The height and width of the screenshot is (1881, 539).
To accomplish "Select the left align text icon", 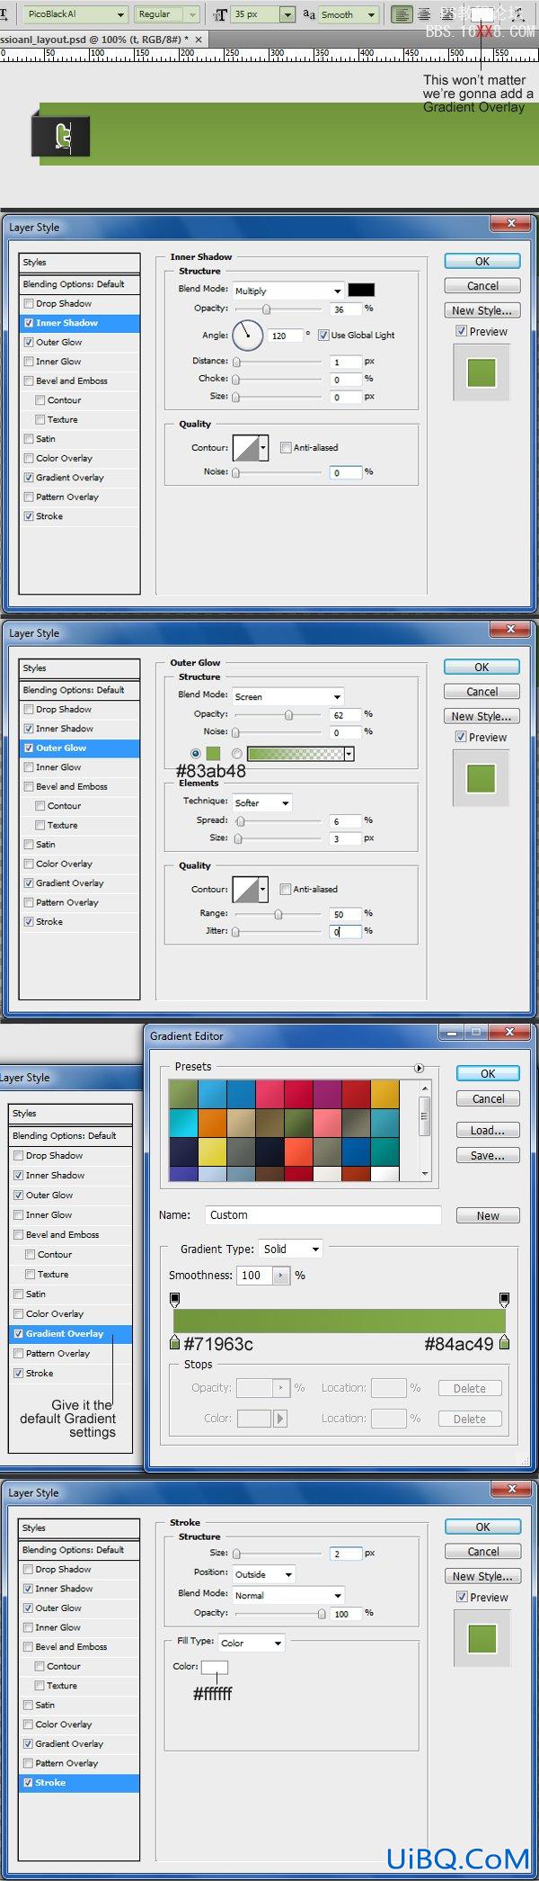I will (x=402, y=14).
